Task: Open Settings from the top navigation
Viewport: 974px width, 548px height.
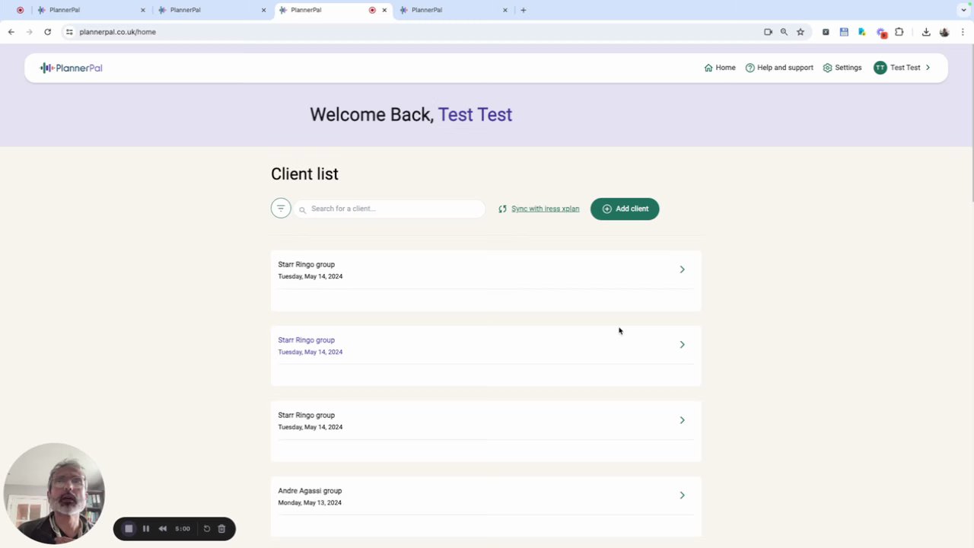Action: [x=842, y=68]
